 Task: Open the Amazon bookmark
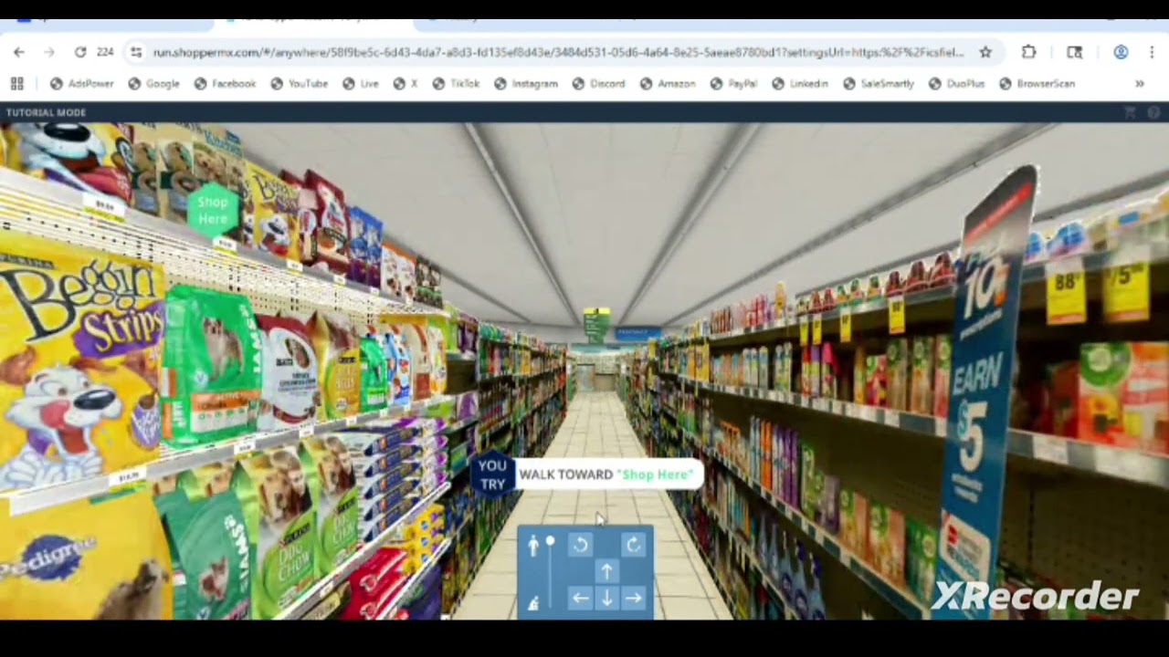669,84
